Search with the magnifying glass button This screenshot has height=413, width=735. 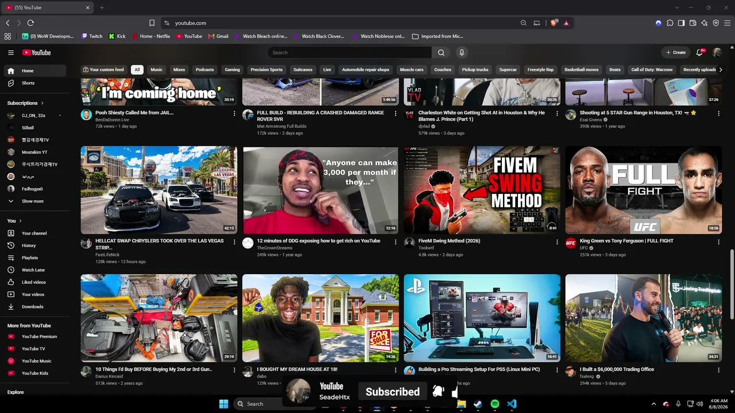click(x=441, y=53)
